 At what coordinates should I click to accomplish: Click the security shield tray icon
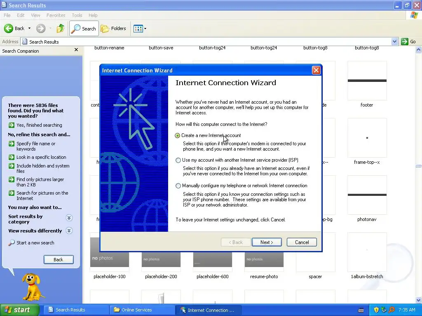click(x=376, y=310)
